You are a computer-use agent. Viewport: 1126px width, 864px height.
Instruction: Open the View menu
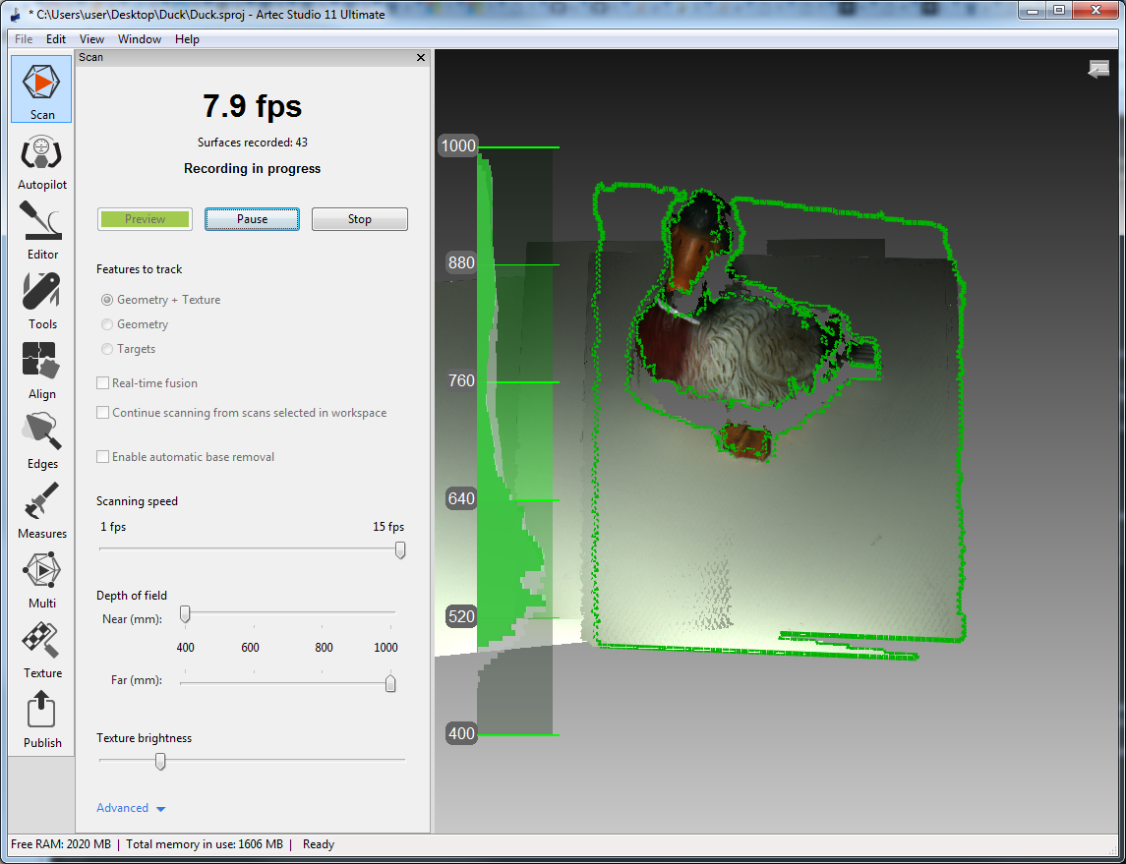click(91, 38)
